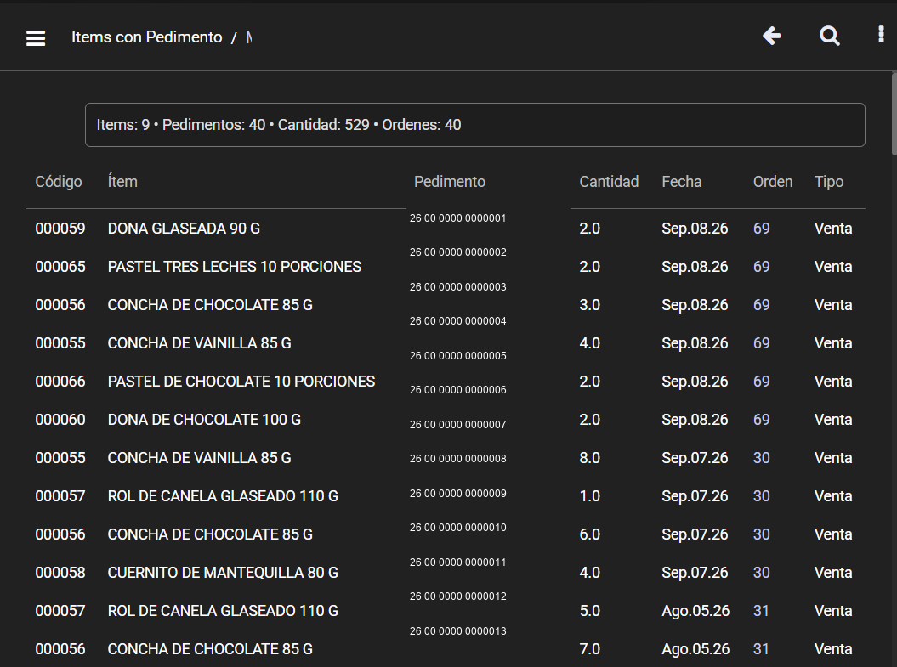Select item DONA GLASEADA 90 G

click(x=184, y=229)
